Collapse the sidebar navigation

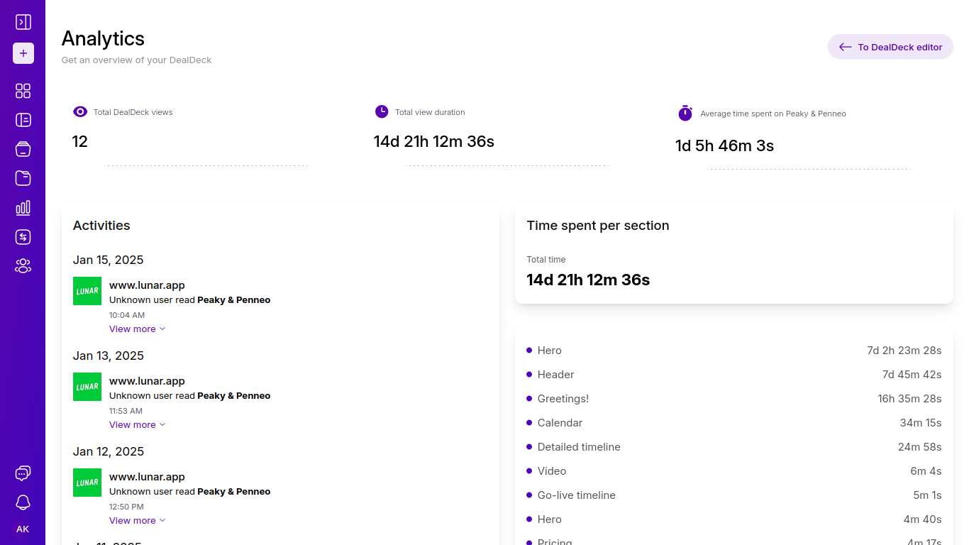(23, 21)
